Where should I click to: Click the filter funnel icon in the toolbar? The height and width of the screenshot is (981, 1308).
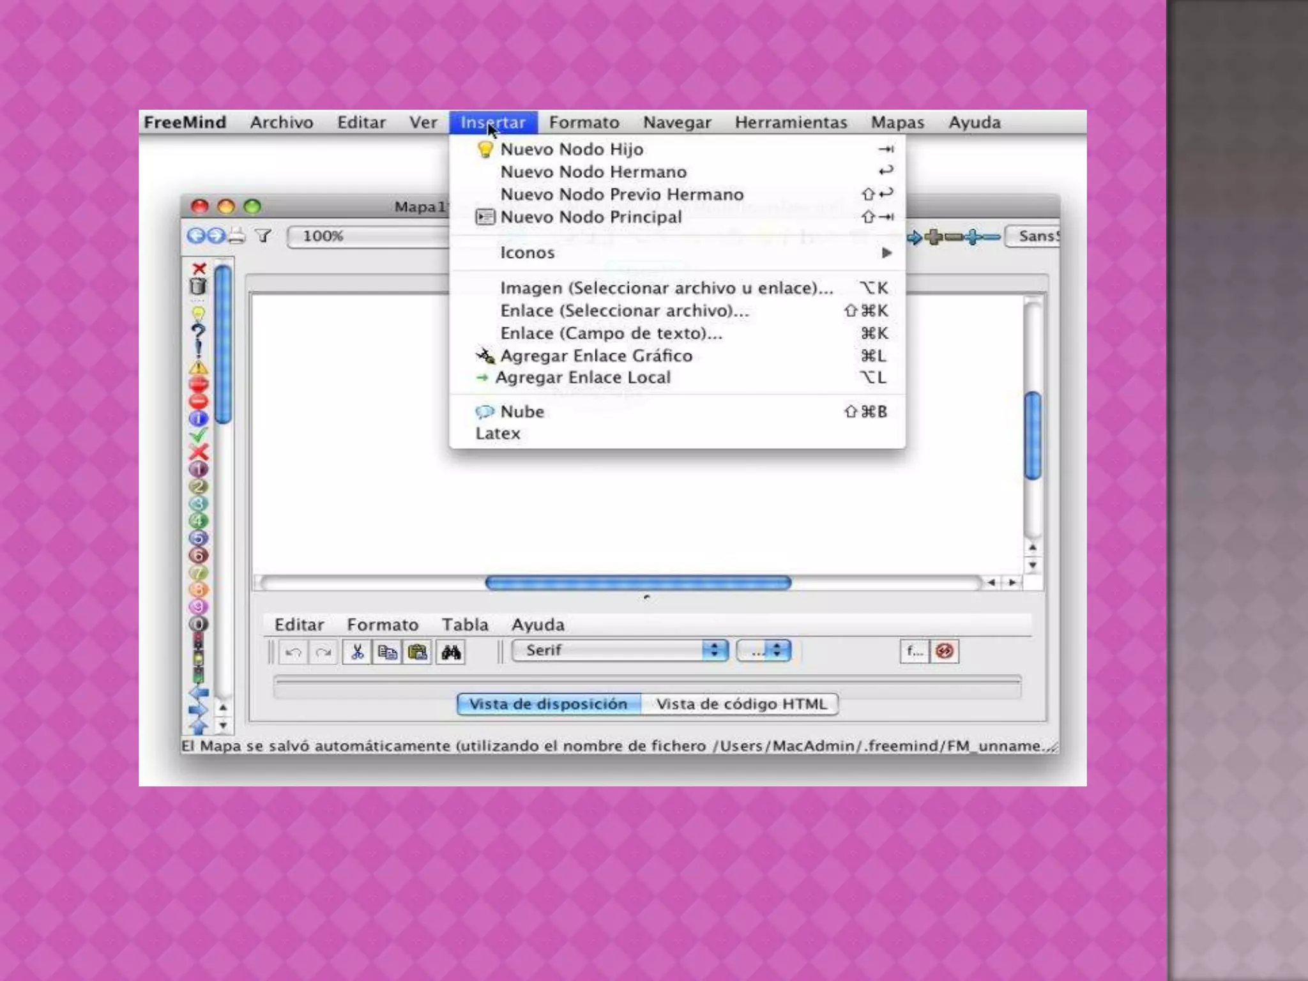point(263,236)
